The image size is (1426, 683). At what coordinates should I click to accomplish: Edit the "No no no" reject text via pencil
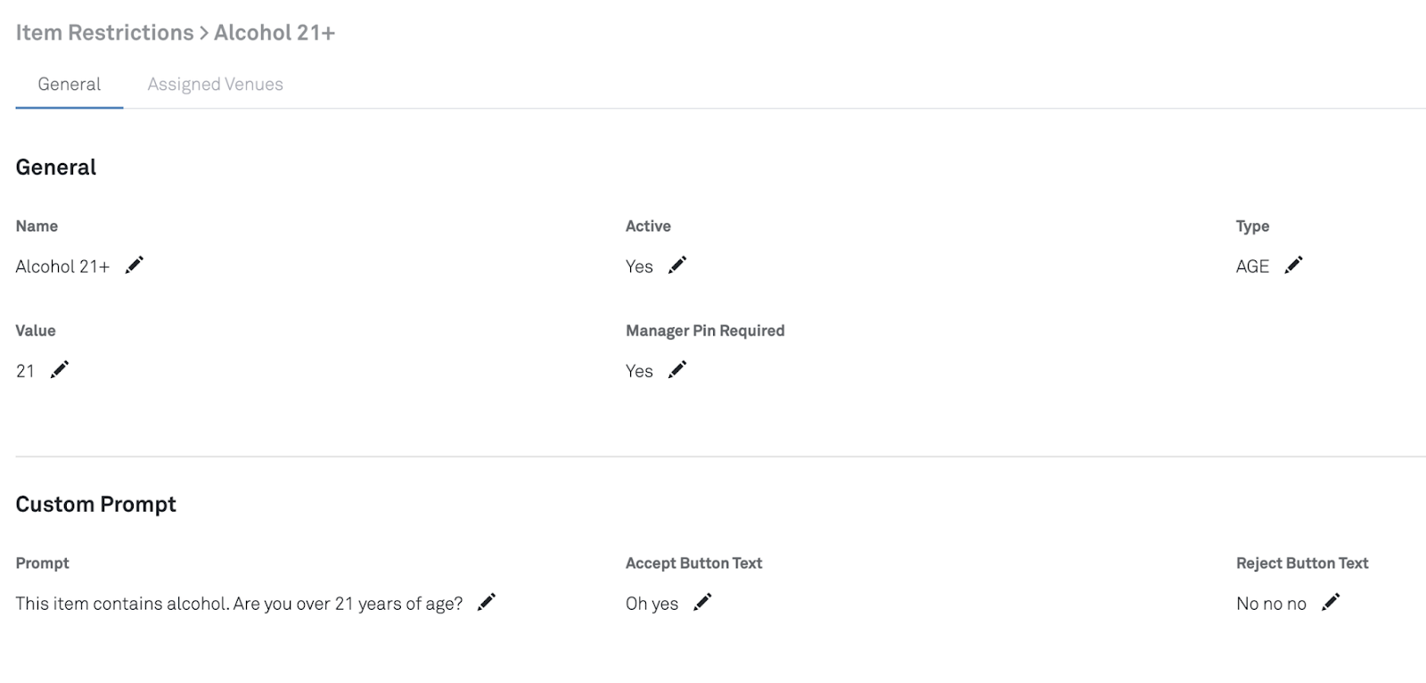(x=1331, y=602)
